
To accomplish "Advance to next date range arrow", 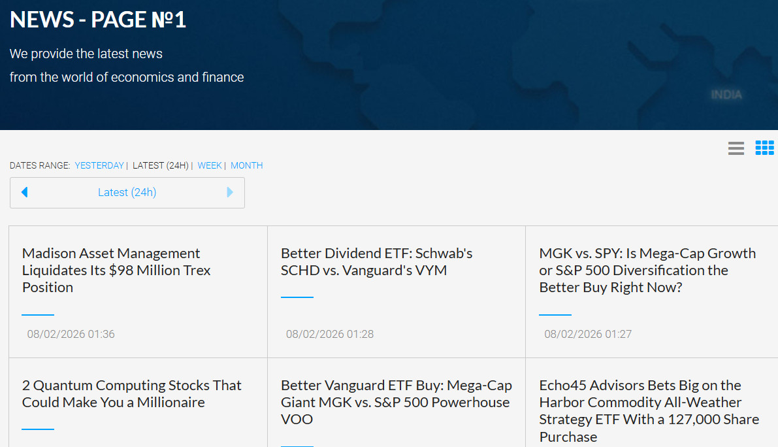I will click(230, 192).
